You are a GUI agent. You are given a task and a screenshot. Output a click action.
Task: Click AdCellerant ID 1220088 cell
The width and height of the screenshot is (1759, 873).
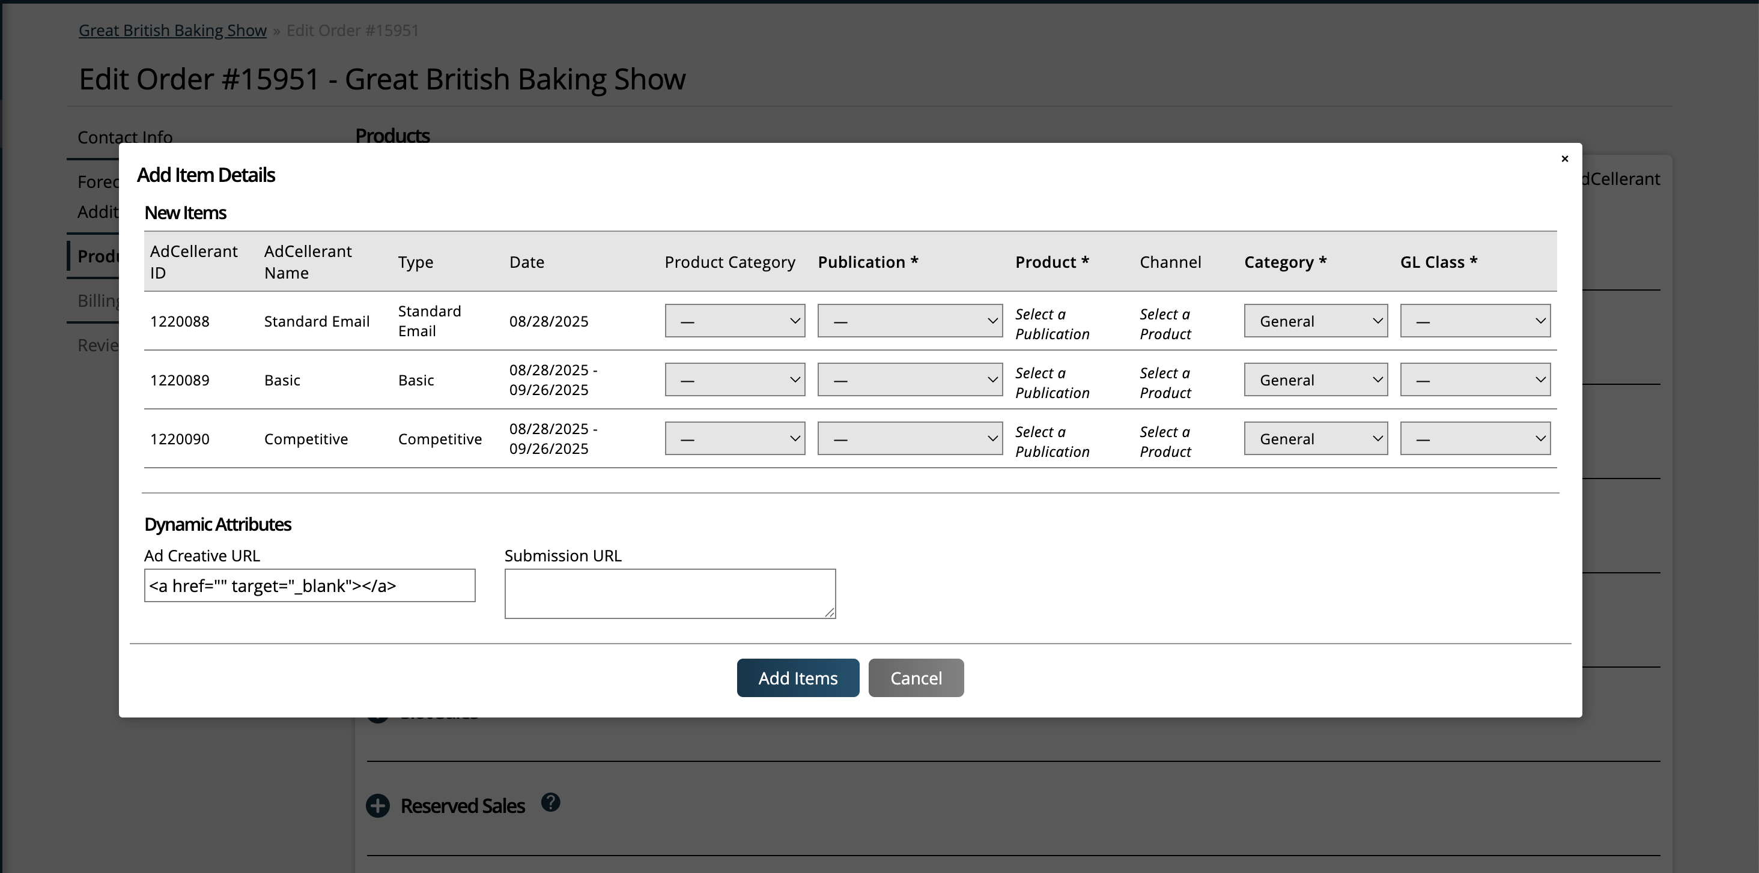180,321
